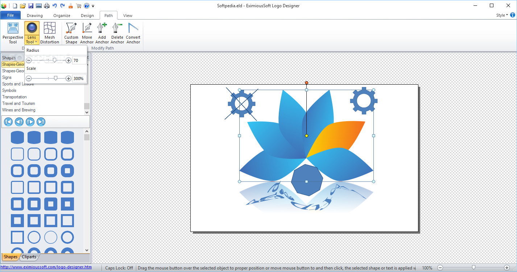This screenshot has width=517, height=272.
Task: Undo the last action
Action: coord(55,6)
